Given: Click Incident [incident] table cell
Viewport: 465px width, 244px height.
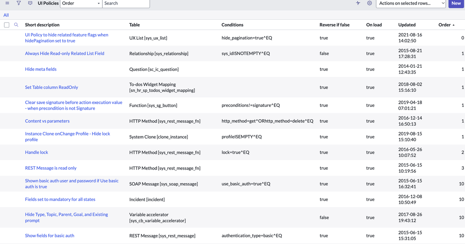Looking at the screenshot, I should tap(147, 199).
